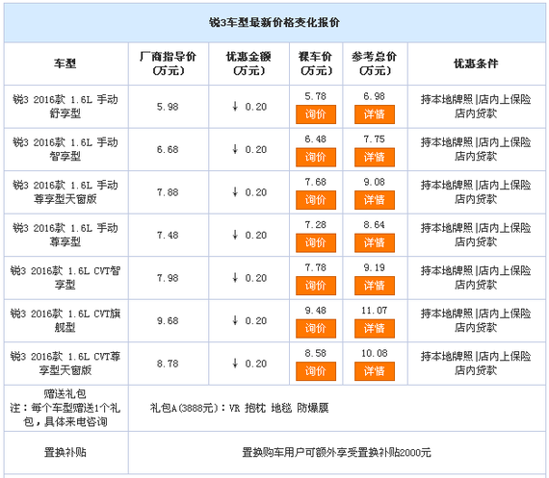Open 详情 for 手动尊享型天窗版 row

click(375, 200)
